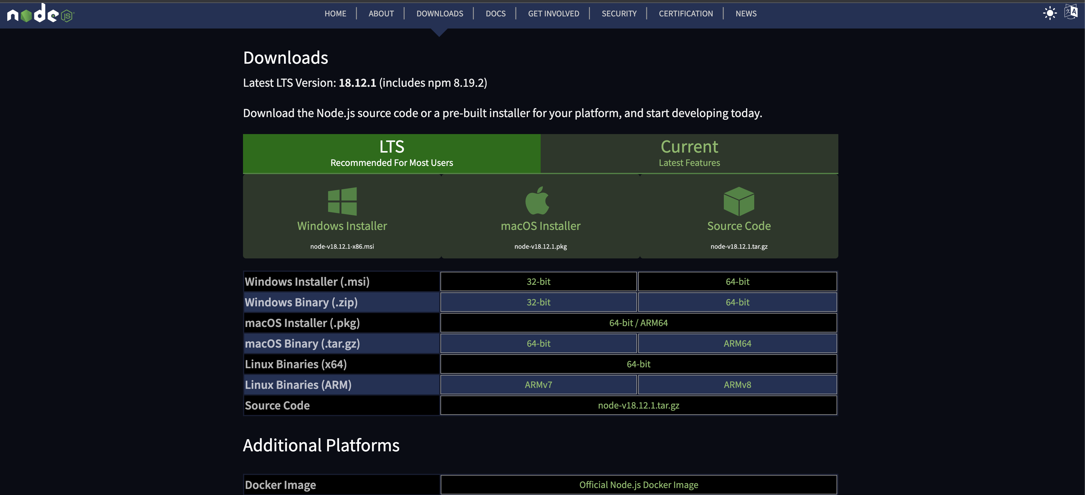
Task: Open the DOWNLOADS nav item
Action: (440, 13)
